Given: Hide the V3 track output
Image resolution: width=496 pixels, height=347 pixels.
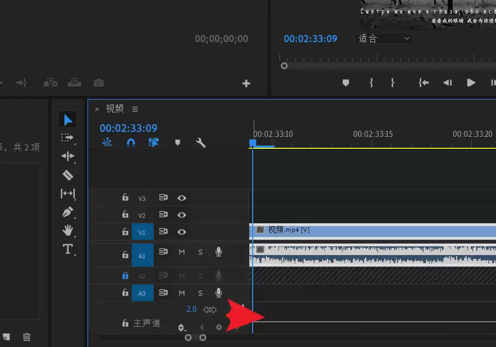Looking at the screenshot, I should click(x=182, y=198).
